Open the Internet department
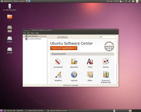This screenshot has height=112, width=141. pyautogui.click(x=74, y=76)
